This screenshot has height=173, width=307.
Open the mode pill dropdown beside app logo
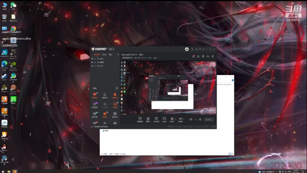[111, 49]
